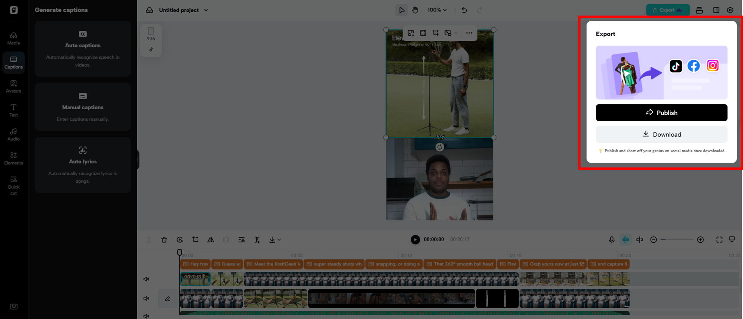Screen dimensions: 743x319
Task: Open the Avatars panel
Action: (x=13, y=87)
